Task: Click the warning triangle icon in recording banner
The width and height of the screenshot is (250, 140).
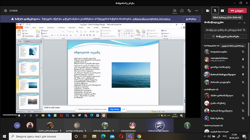Action: [x=12, y=19]
